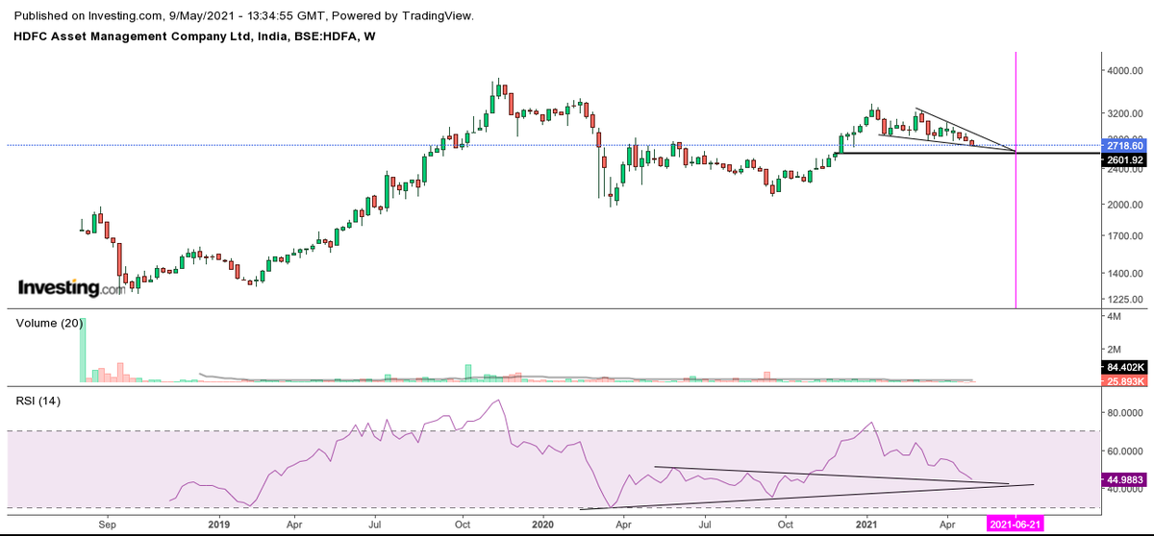1154x536 pixels.
Task: Select the 'Volume (20)' indicator label
Action: tap(50, 323)
